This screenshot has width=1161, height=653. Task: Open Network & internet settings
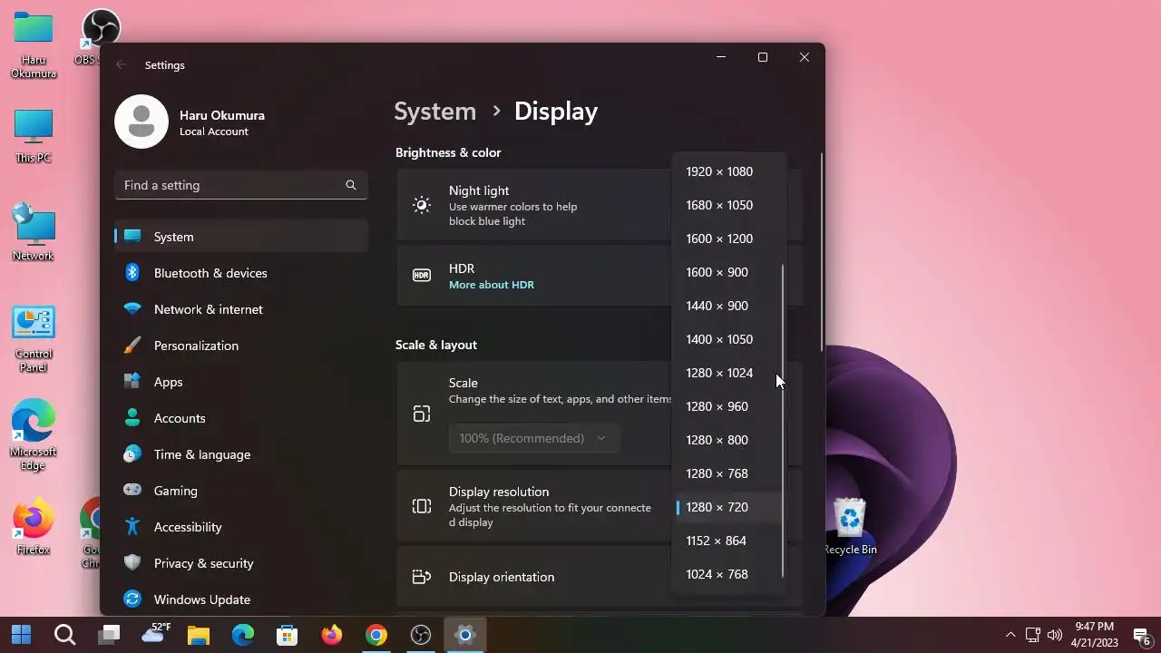coord(241,309)
